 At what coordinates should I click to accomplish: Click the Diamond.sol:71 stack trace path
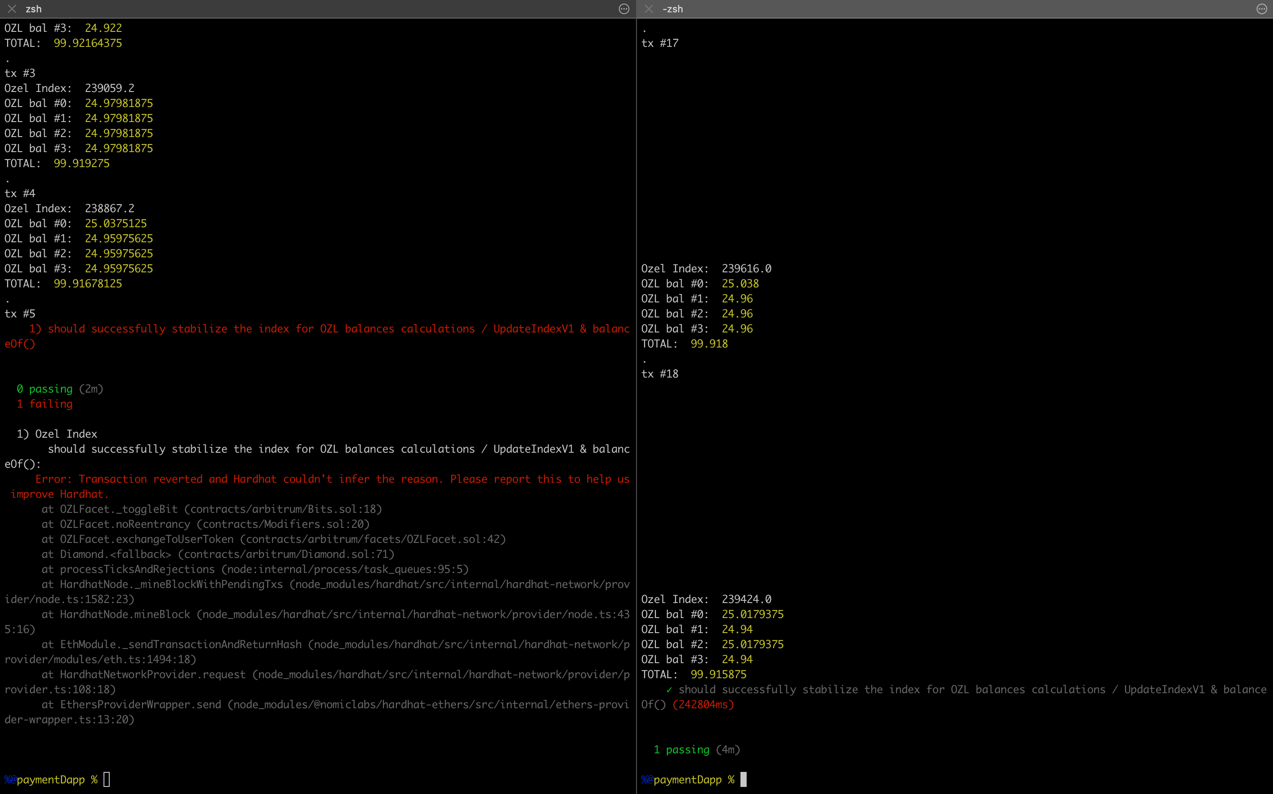point(286,554)
